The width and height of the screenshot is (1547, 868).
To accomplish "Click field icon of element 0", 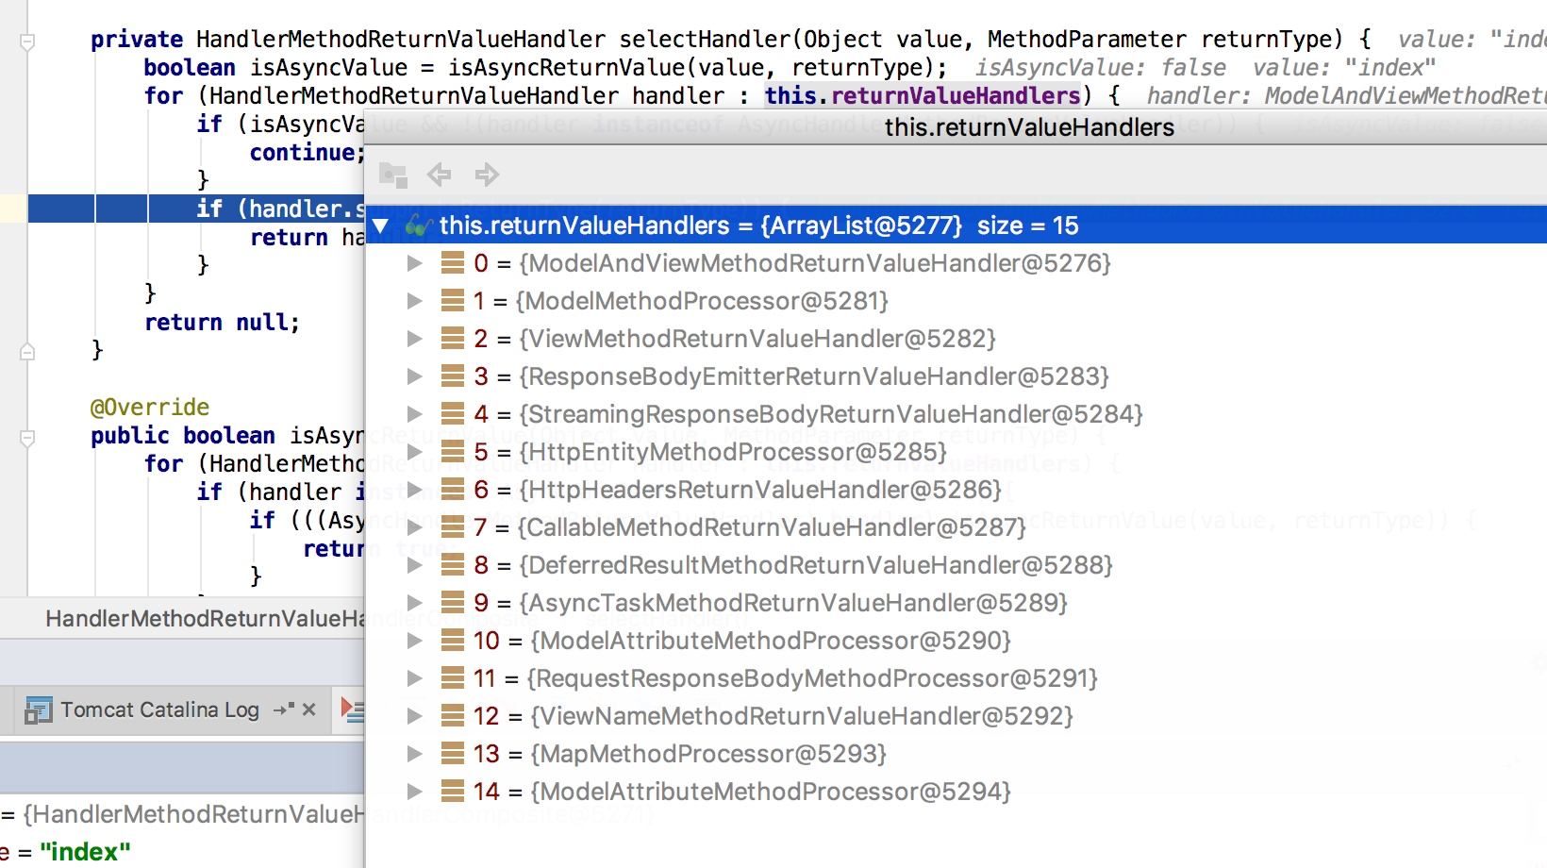I will coord(453,263).
